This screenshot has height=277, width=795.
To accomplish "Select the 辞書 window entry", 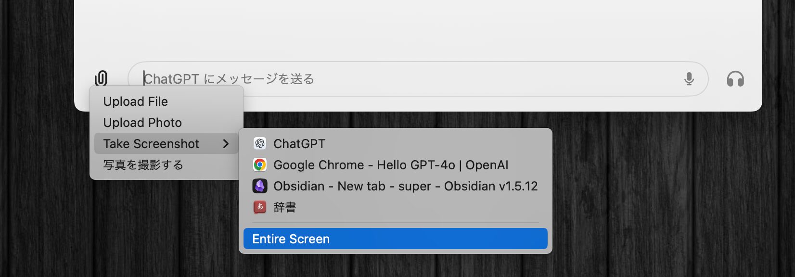I will tap(285, 207).
